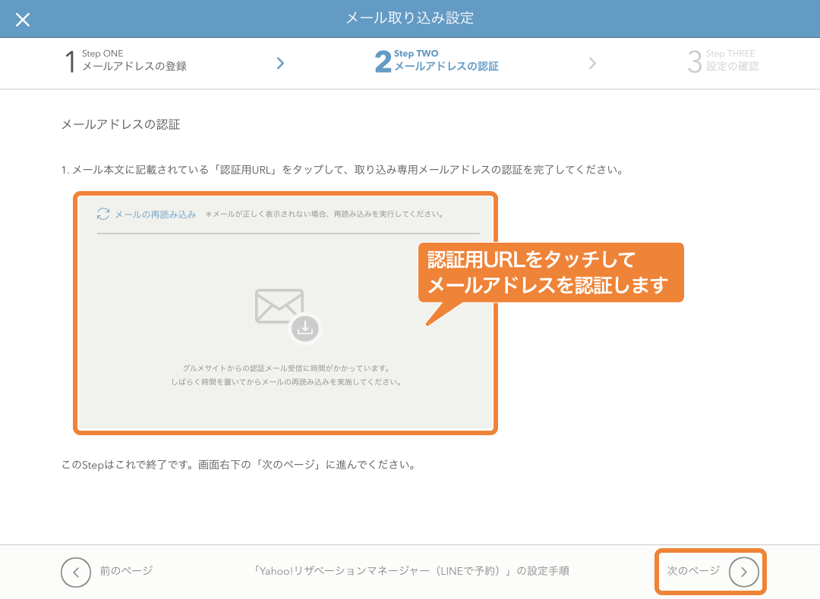Close the メール取り込み設定 screen

(x=23, y=20)
